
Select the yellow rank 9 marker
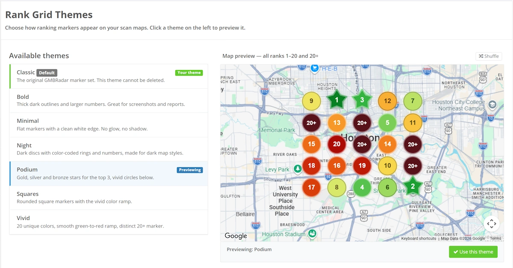tap(312, 101)
